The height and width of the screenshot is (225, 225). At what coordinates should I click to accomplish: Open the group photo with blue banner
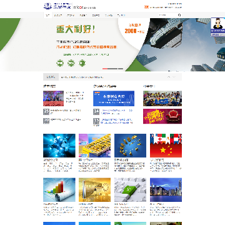tap(162, 98)
